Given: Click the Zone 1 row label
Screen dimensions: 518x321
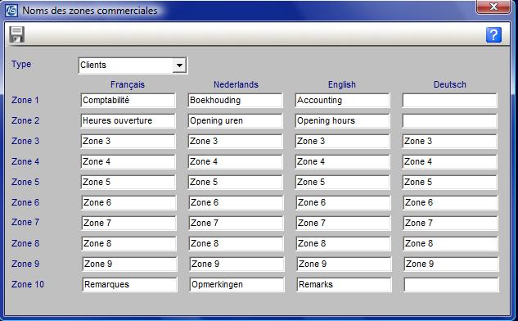Looking at the screenshot, I should (25, 100).
